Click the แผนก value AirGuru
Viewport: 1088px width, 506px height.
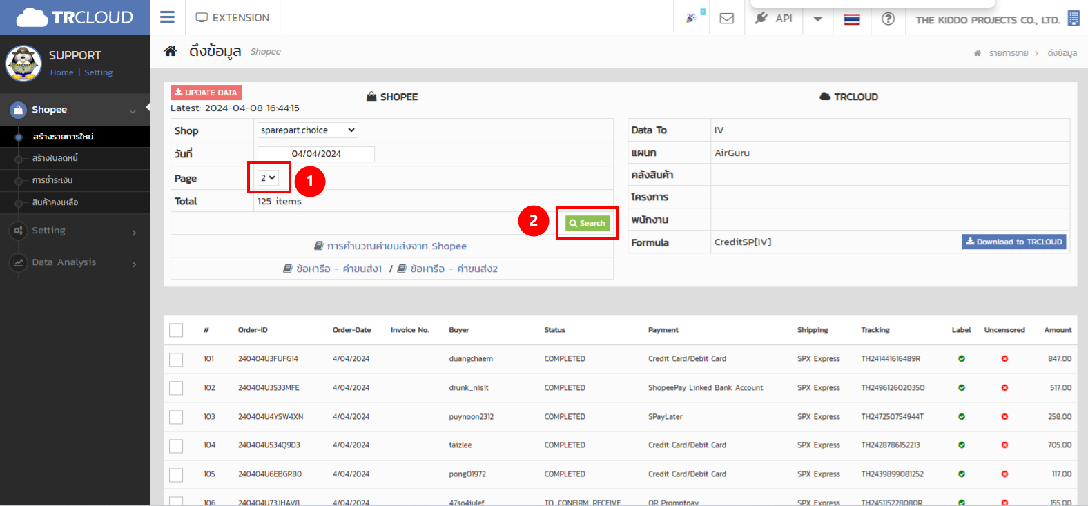(x=732, y=153)
